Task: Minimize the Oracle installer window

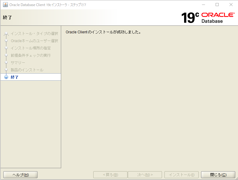Action: 203,5
